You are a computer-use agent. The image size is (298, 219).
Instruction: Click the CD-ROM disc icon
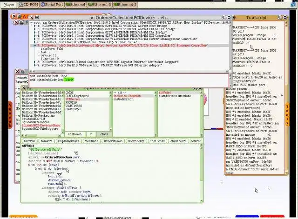20,5
